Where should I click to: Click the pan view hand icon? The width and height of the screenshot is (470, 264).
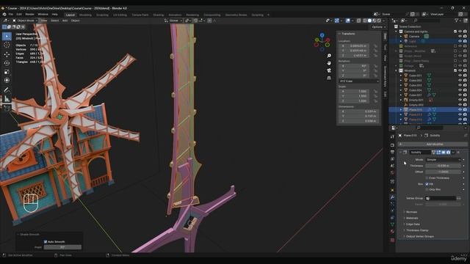tap(329, 63)
